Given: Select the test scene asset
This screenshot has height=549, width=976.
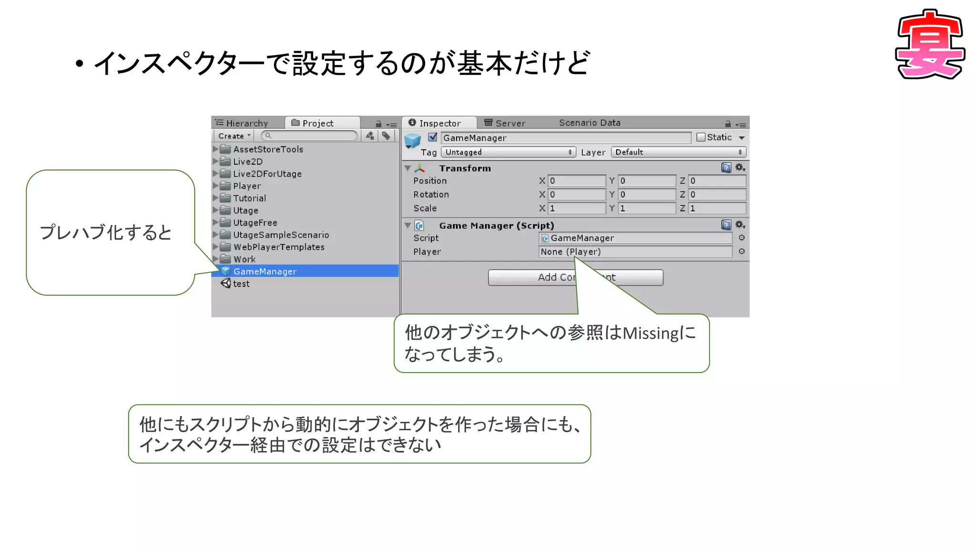Looking at the screenshot, I should tap(305, 284).
